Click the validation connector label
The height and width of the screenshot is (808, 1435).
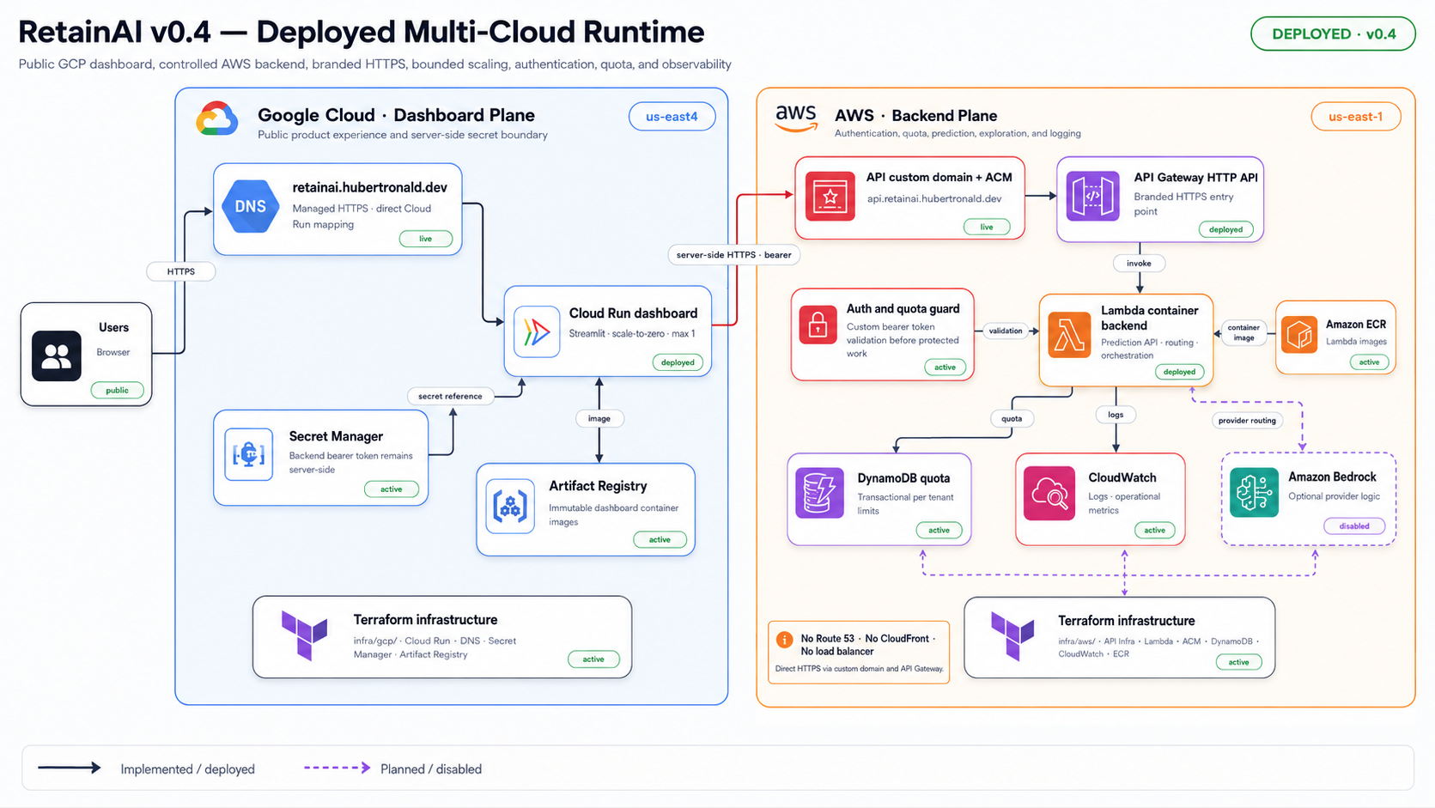coord(1006,331)
